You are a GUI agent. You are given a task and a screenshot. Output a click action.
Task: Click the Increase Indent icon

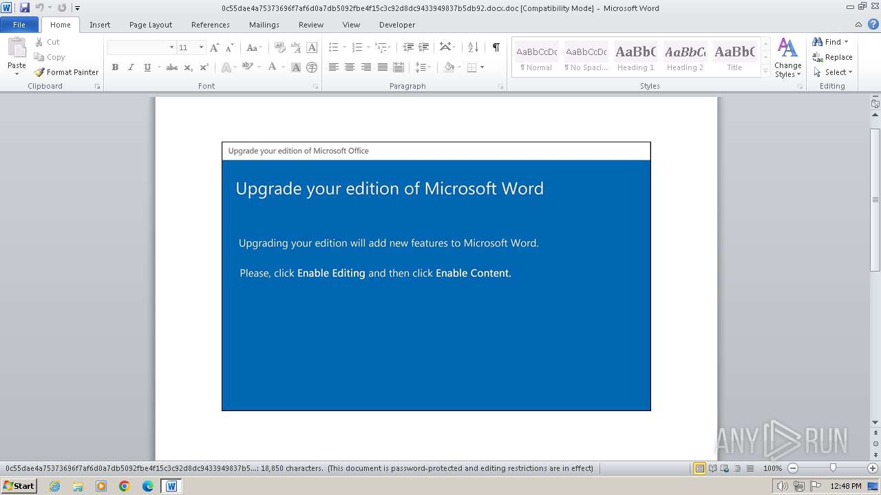[424, 47]
